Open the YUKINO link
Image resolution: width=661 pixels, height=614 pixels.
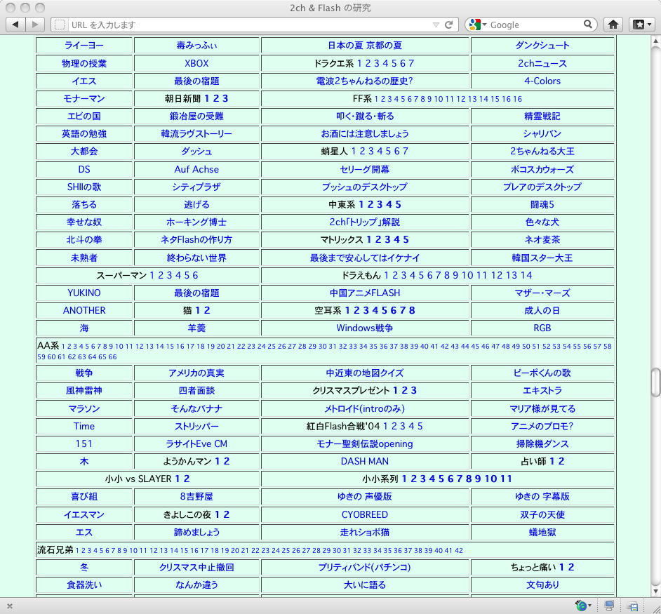(84, 293)
